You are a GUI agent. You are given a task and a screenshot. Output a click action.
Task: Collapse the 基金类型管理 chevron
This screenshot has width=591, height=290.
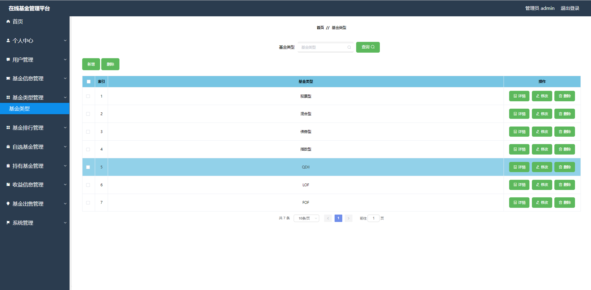(65, 97)
